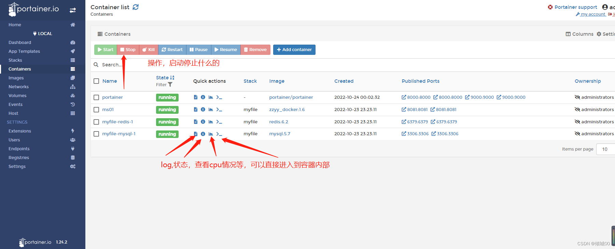615x249 pixels.
Task: Open Stacks page
Action: click(x=42, y=60)
